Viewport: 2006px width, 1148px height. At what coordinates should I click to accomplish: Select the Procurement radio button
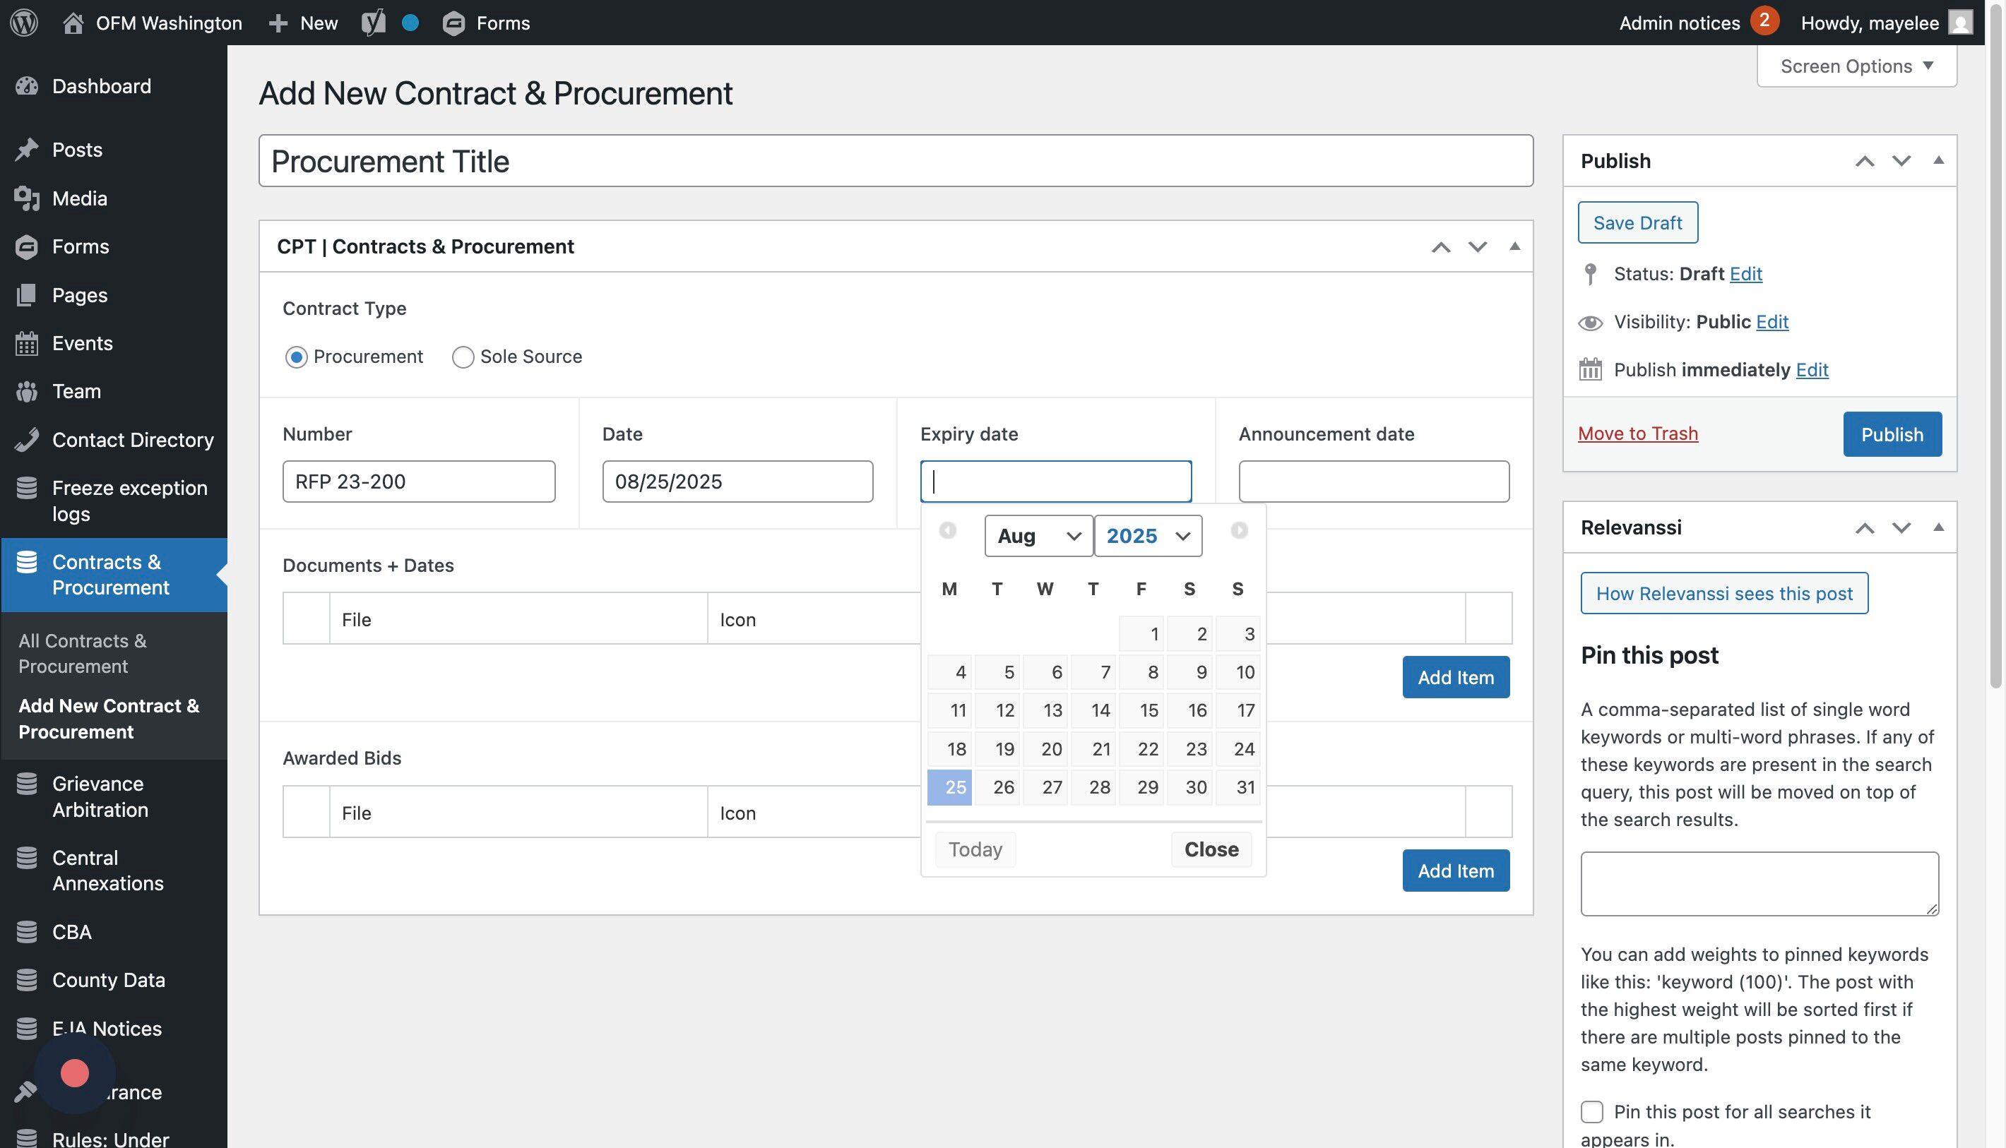296,357
